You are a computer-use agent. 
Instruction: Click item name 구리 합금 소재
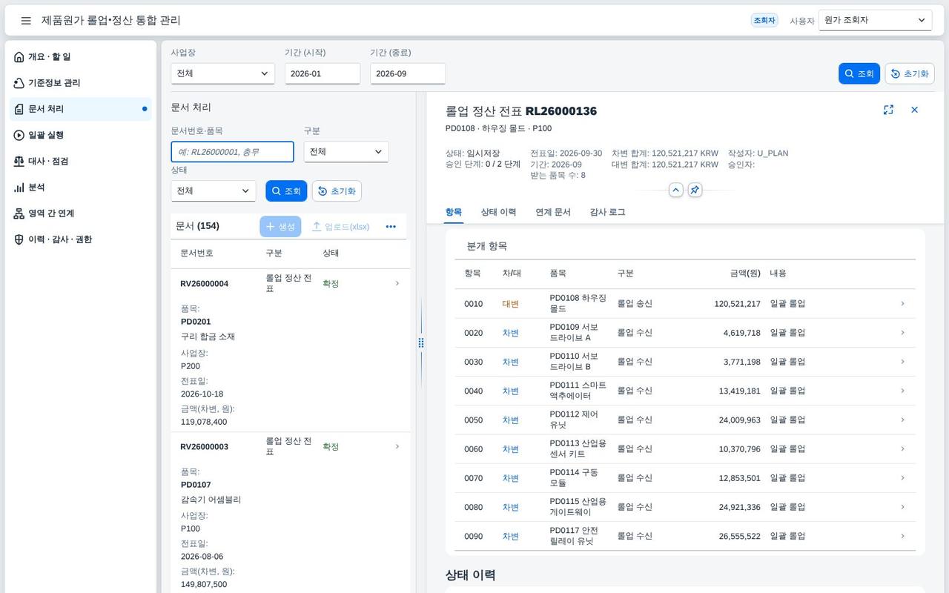coord(208,337)
